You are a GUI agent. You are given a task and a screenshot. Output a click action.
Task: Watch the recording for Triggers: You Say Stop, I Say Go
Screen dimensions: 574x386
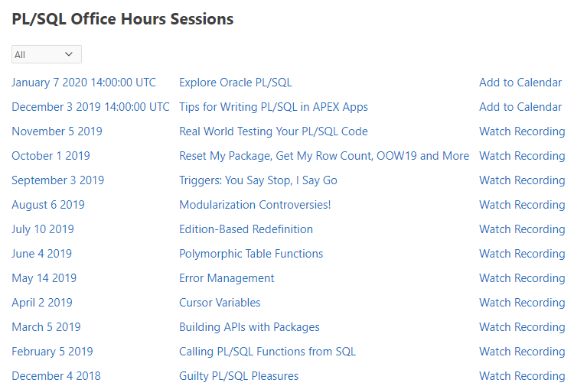tap(521, 180)
